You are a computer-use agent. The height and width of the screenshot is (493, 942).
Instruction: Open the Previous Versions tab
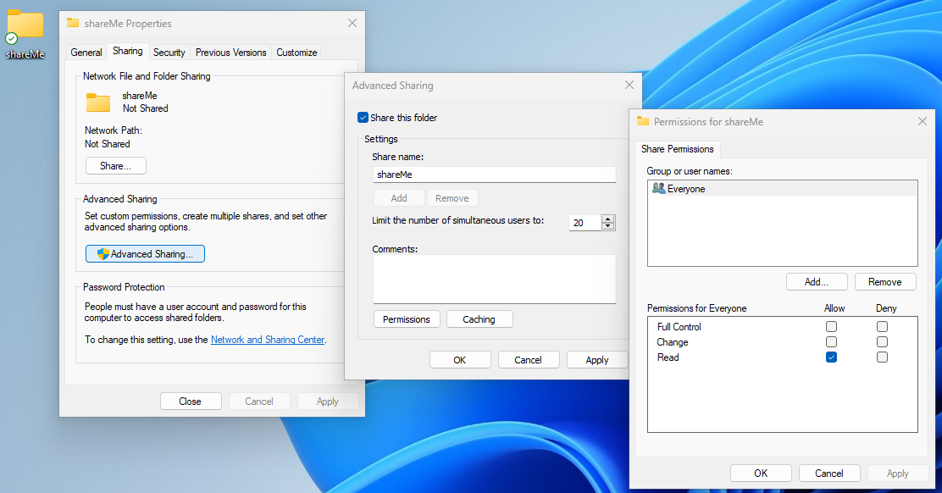pos(230,53)
